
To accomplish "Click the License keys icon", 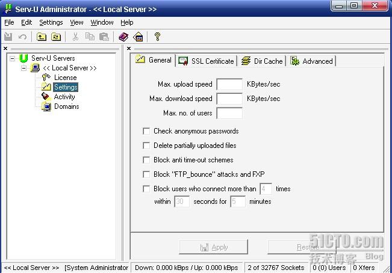I will click(46, 78).
